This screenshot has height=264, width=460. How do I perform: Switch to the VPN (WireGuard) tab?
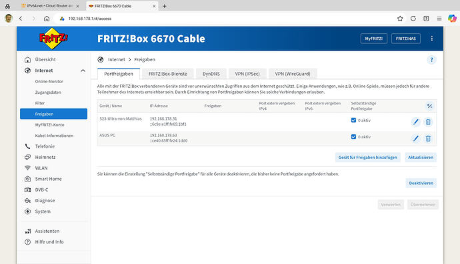tap(293, 74)
